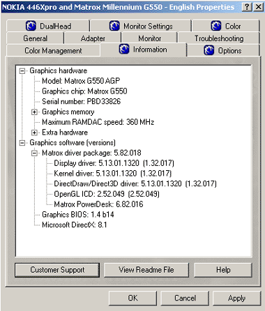Image resolution: width=265 pixels, height=311 pixels.
Task: Select 'Matrox PowerDesk: 6.82.016' row
Action: coord(98,204)
